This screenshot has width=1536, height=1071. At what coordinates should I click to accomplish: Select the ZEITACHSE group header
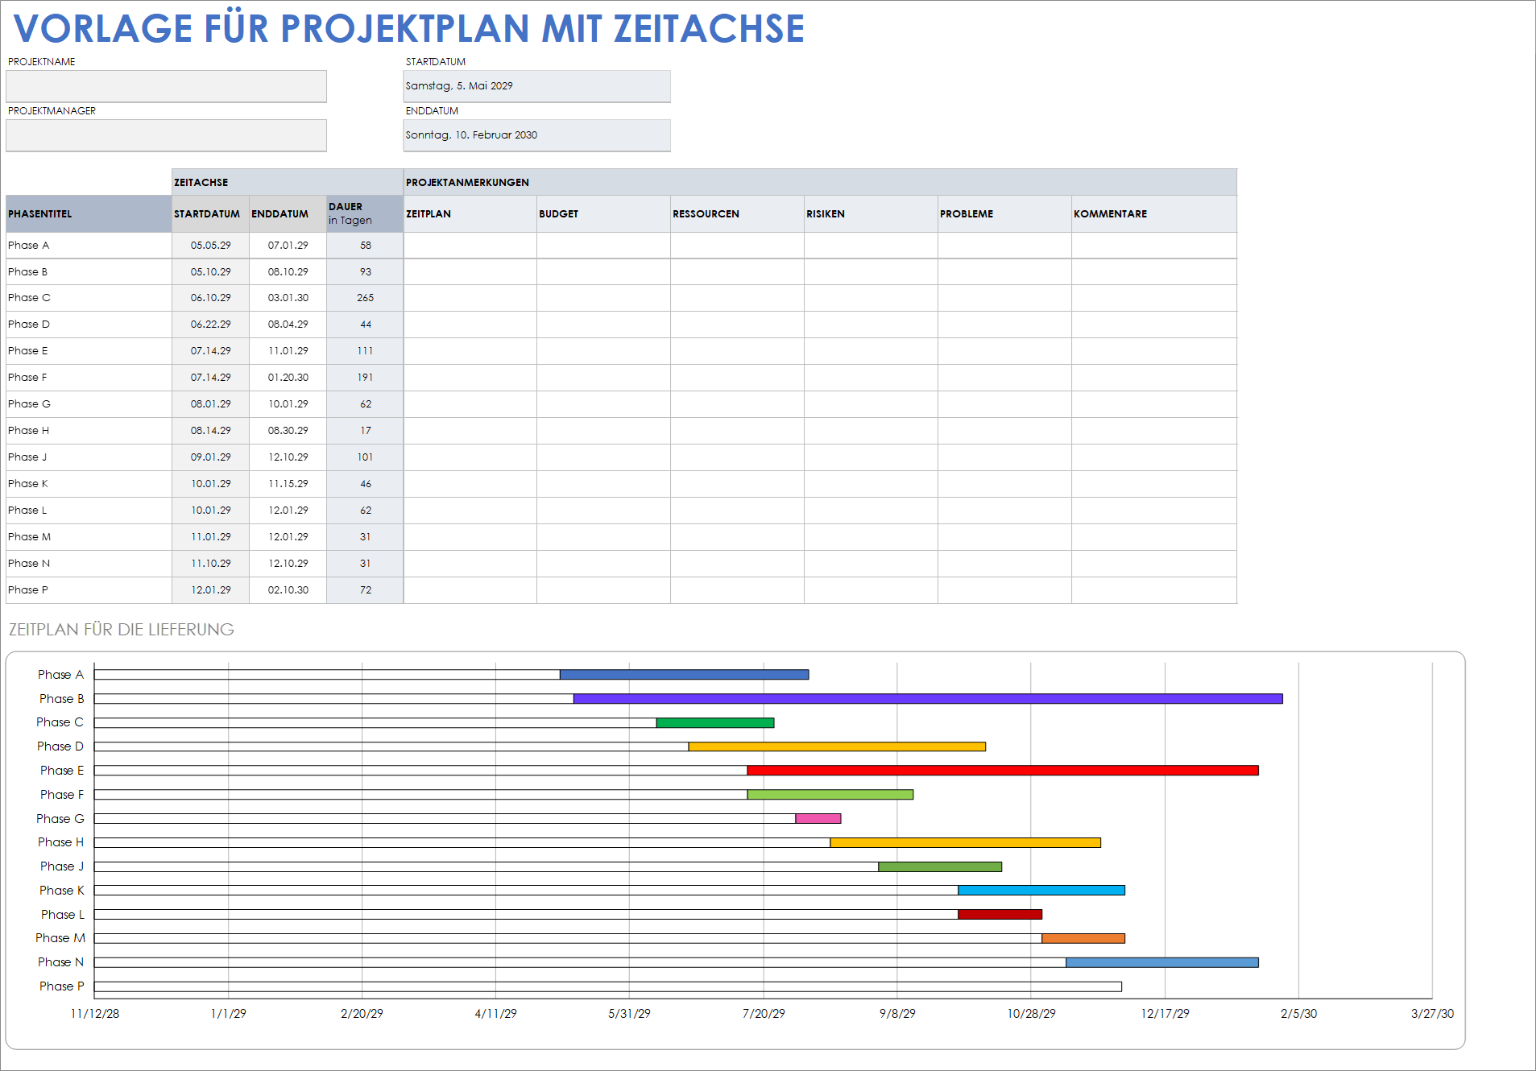coord(288,183)
